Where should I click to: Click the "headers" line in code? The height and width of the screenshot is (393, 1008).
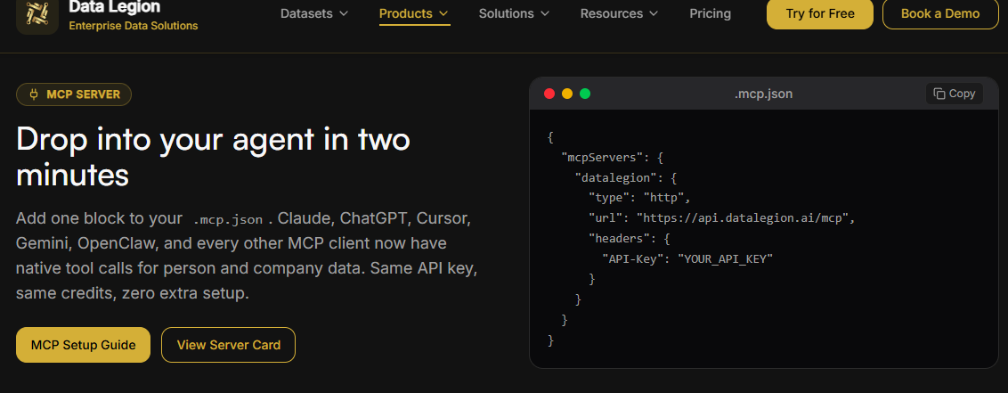point(630,238)
